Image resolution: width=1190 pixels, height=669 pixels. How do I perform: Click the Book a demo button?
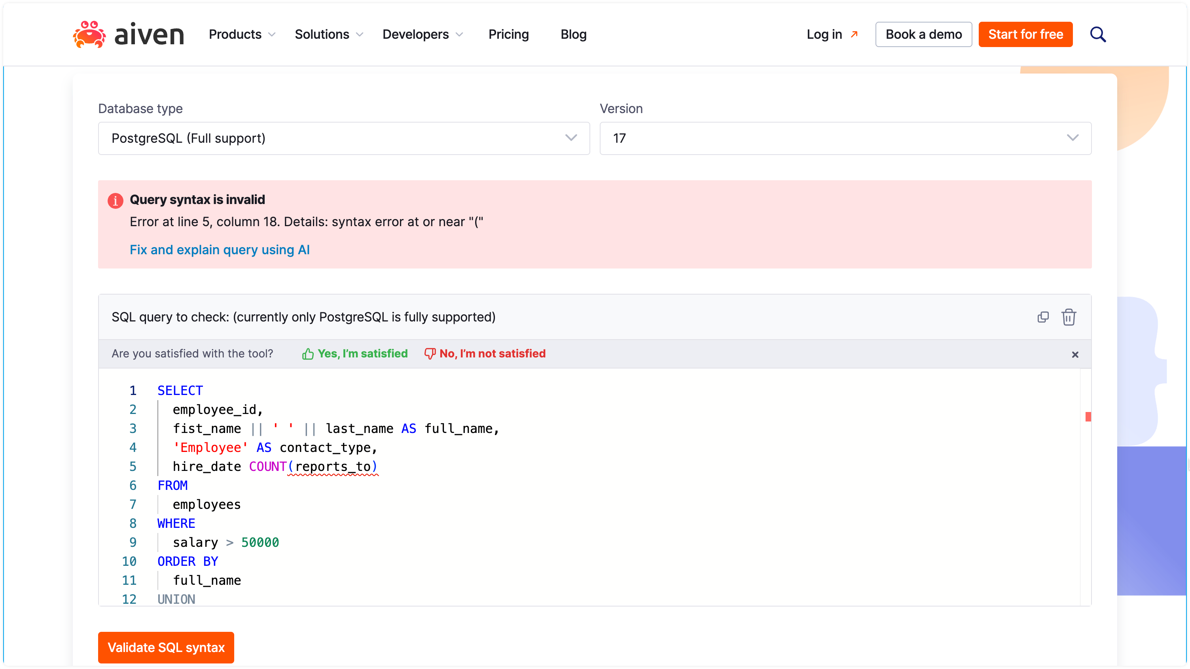coord(923,35)
